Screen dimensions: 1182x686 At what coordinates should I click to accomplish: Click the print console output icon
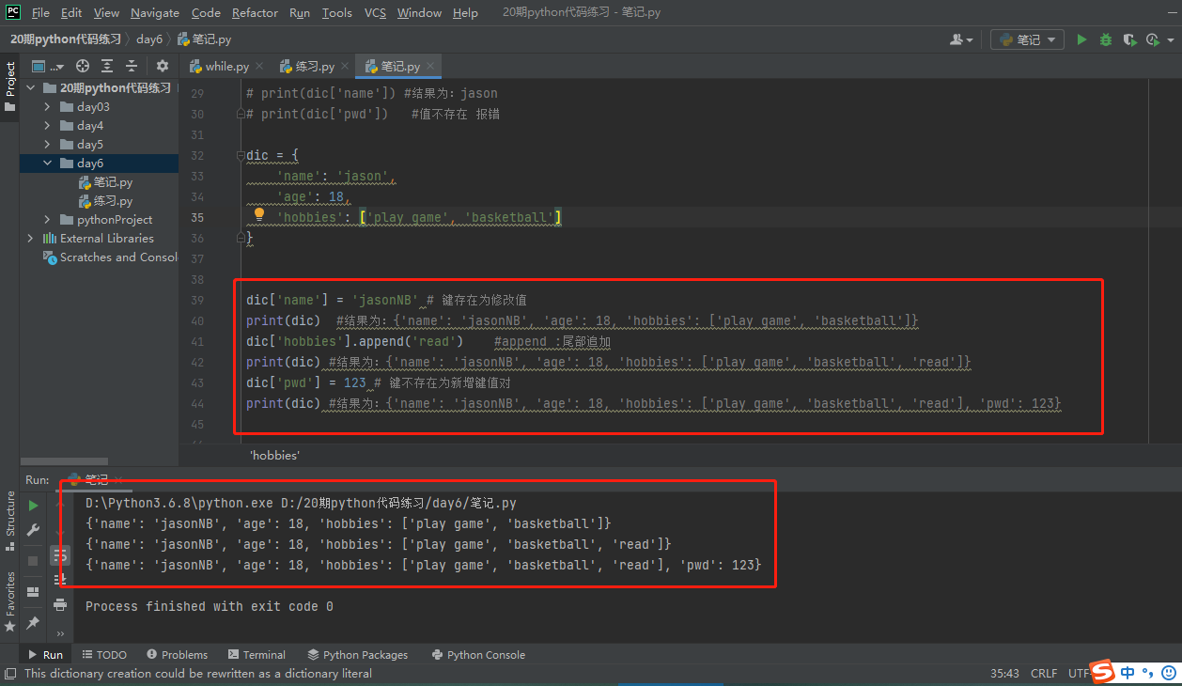(x=60, y=603)
